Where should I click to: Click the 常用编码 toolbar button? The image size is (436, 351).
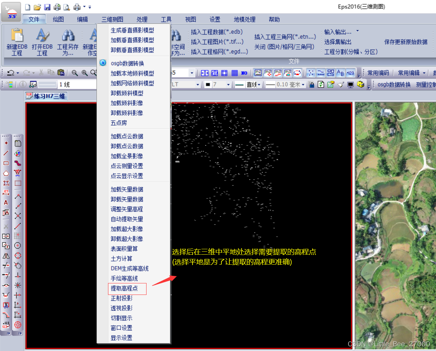click(x=378, y=73)
